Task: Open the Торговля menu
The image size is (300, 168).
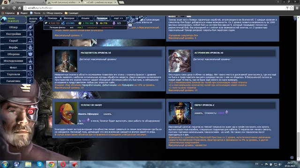Action: (x=14, y=74)
